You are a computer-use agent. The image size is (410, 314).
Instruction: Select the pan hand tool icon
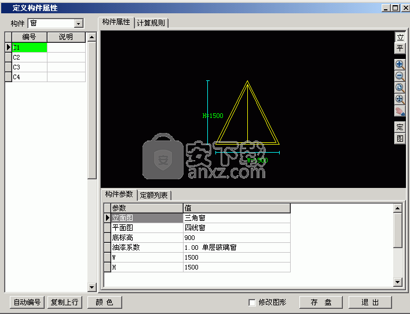click(400, 111)
